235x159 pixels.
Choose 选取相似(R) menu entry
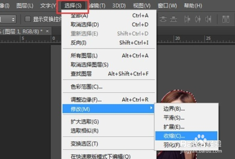tap(108, 131)
